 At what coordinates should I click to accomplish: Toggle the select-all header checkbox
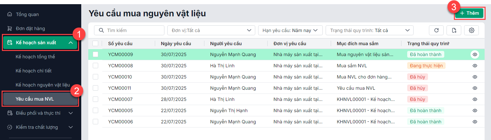pos(95,44)
